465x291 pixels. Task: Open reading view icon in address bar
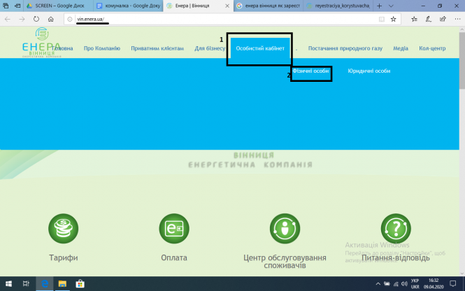(x=382, y=19)
